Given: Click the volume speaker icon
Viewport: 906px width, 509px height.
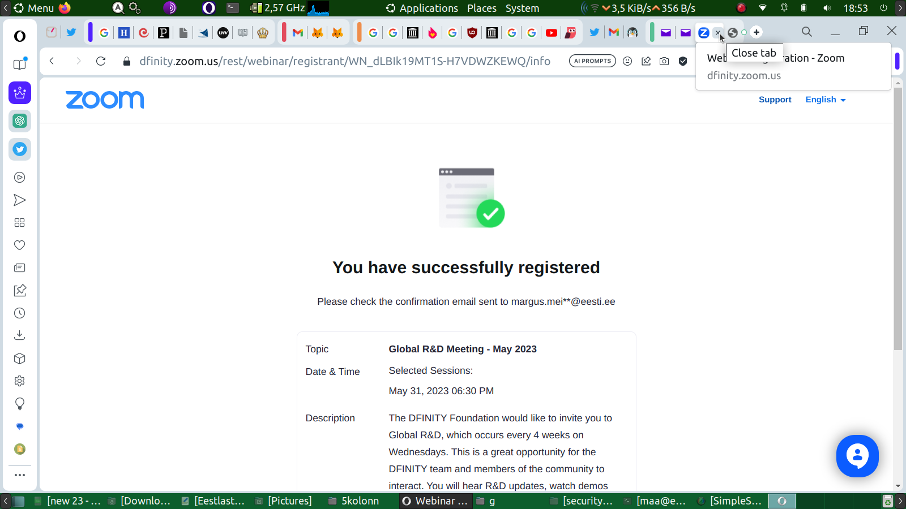Looking at the screenshot, I should 827,8.
